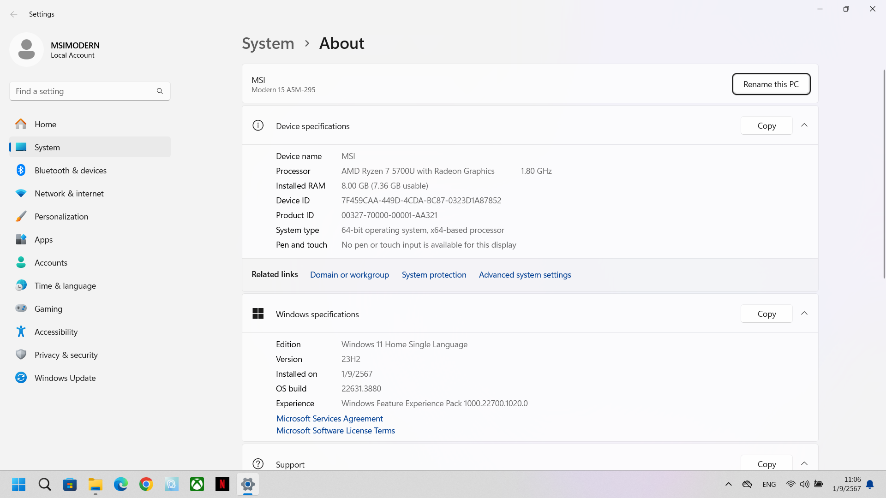Click the Find a setting search box
This screenshot has height=498, width=886.
[90, 91]
